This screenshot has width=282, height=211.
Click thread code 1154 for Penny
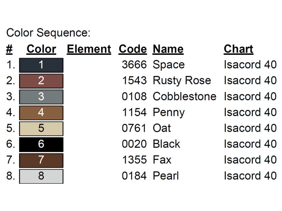[x=134, y=112]
